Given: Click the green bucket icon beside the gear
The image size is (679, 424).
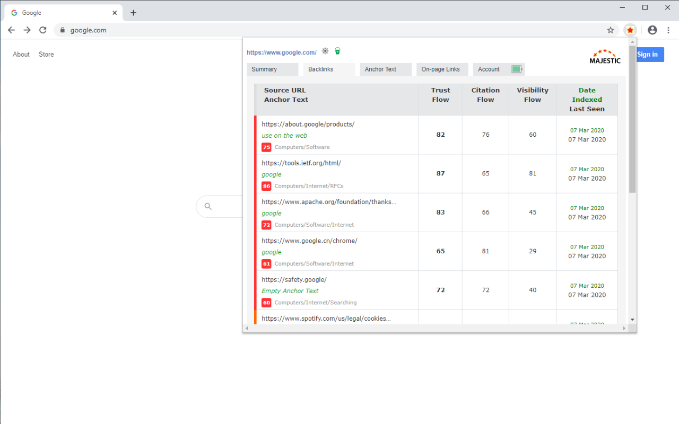Looking at the screenshot, I should pyautogui.click(x=337, y=51).
